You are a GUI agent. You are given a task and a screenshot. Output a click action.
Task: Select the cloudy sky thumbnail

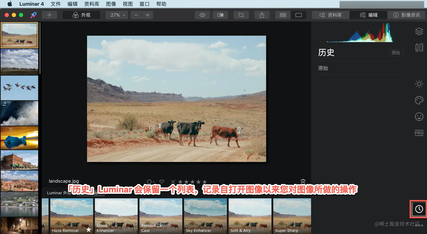19,62
